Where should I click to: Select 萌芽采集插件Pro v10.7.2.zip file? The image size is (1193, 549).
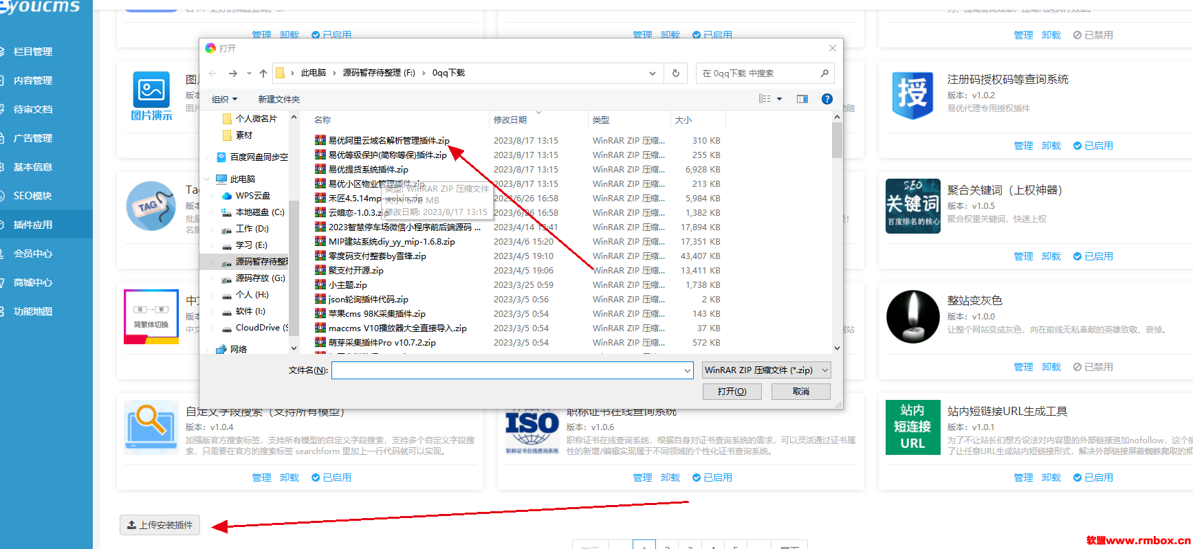382,342
